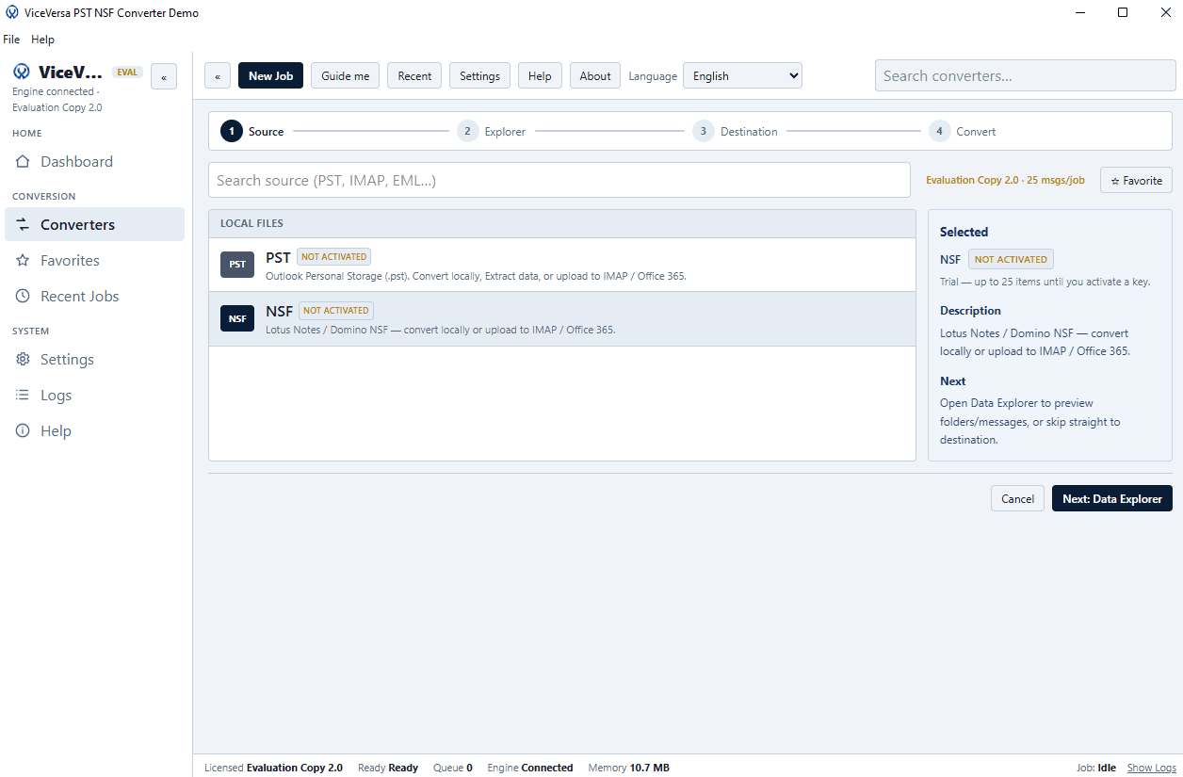
Task: Add converter to favorites with Favorite button
Action: pyautogui.click(x=1136, y=180)
